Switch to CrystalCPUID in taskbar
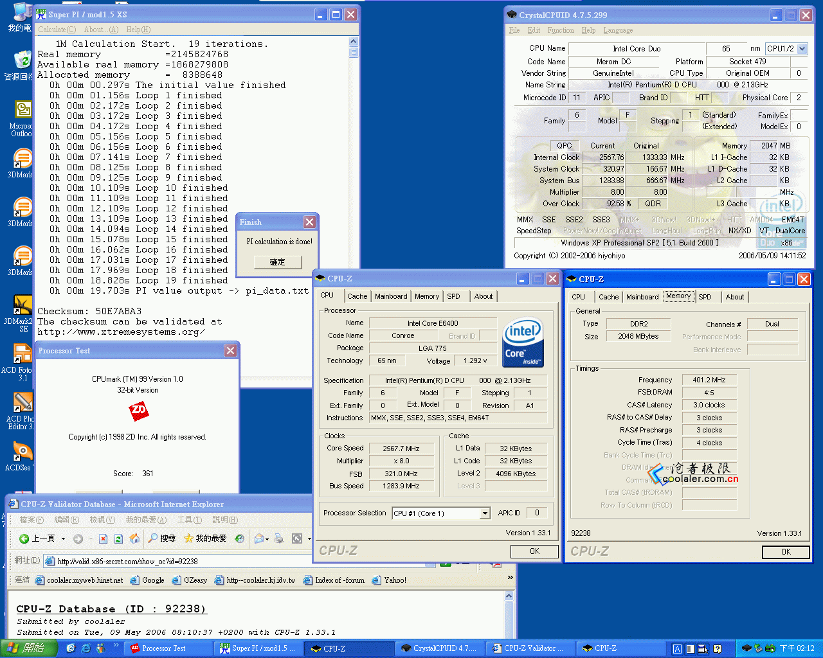This screenshot has width=823, height=658. click(440, 648)
